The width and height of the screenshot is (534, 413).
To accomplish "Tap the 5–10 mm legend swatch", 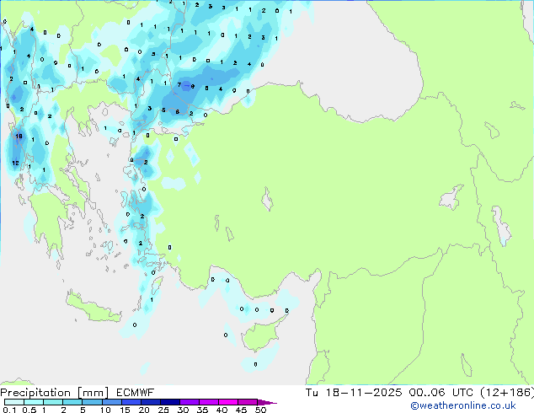I will pyautogui.click(x=92, y=402).
